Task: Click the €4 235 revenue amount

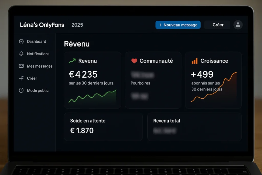Action: point(83,74)
